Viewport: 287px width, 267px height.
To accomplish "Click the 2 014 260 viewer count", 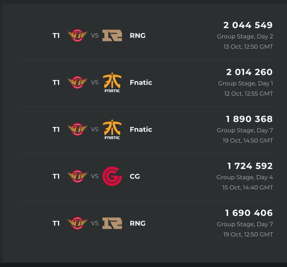I will 249,72.
